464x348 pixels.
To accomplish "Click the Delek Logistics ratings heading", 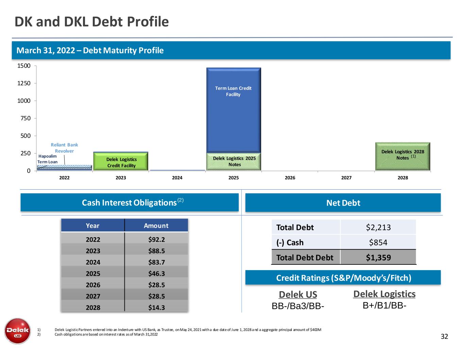I will point(384,294).
